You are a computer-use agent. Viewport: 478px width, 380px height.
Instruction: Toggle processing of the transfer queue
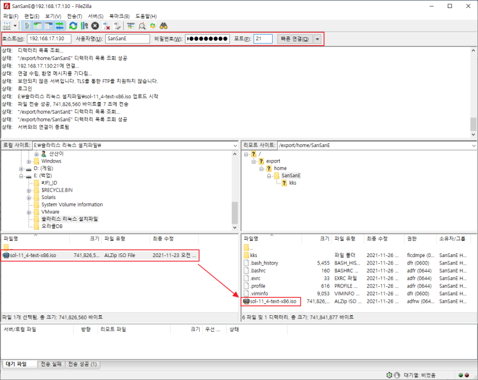84,26
